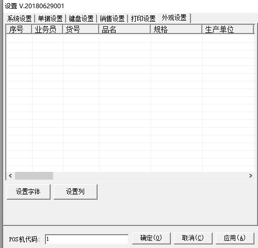Image resolution: width=258 pixels, height=248 pixels.
Task: Click the 规格 column header
Action: coord(176,29)
